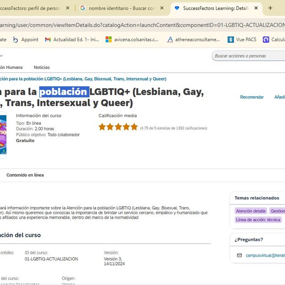Click the Duración: 2.00 horas text

coord(35,129)
